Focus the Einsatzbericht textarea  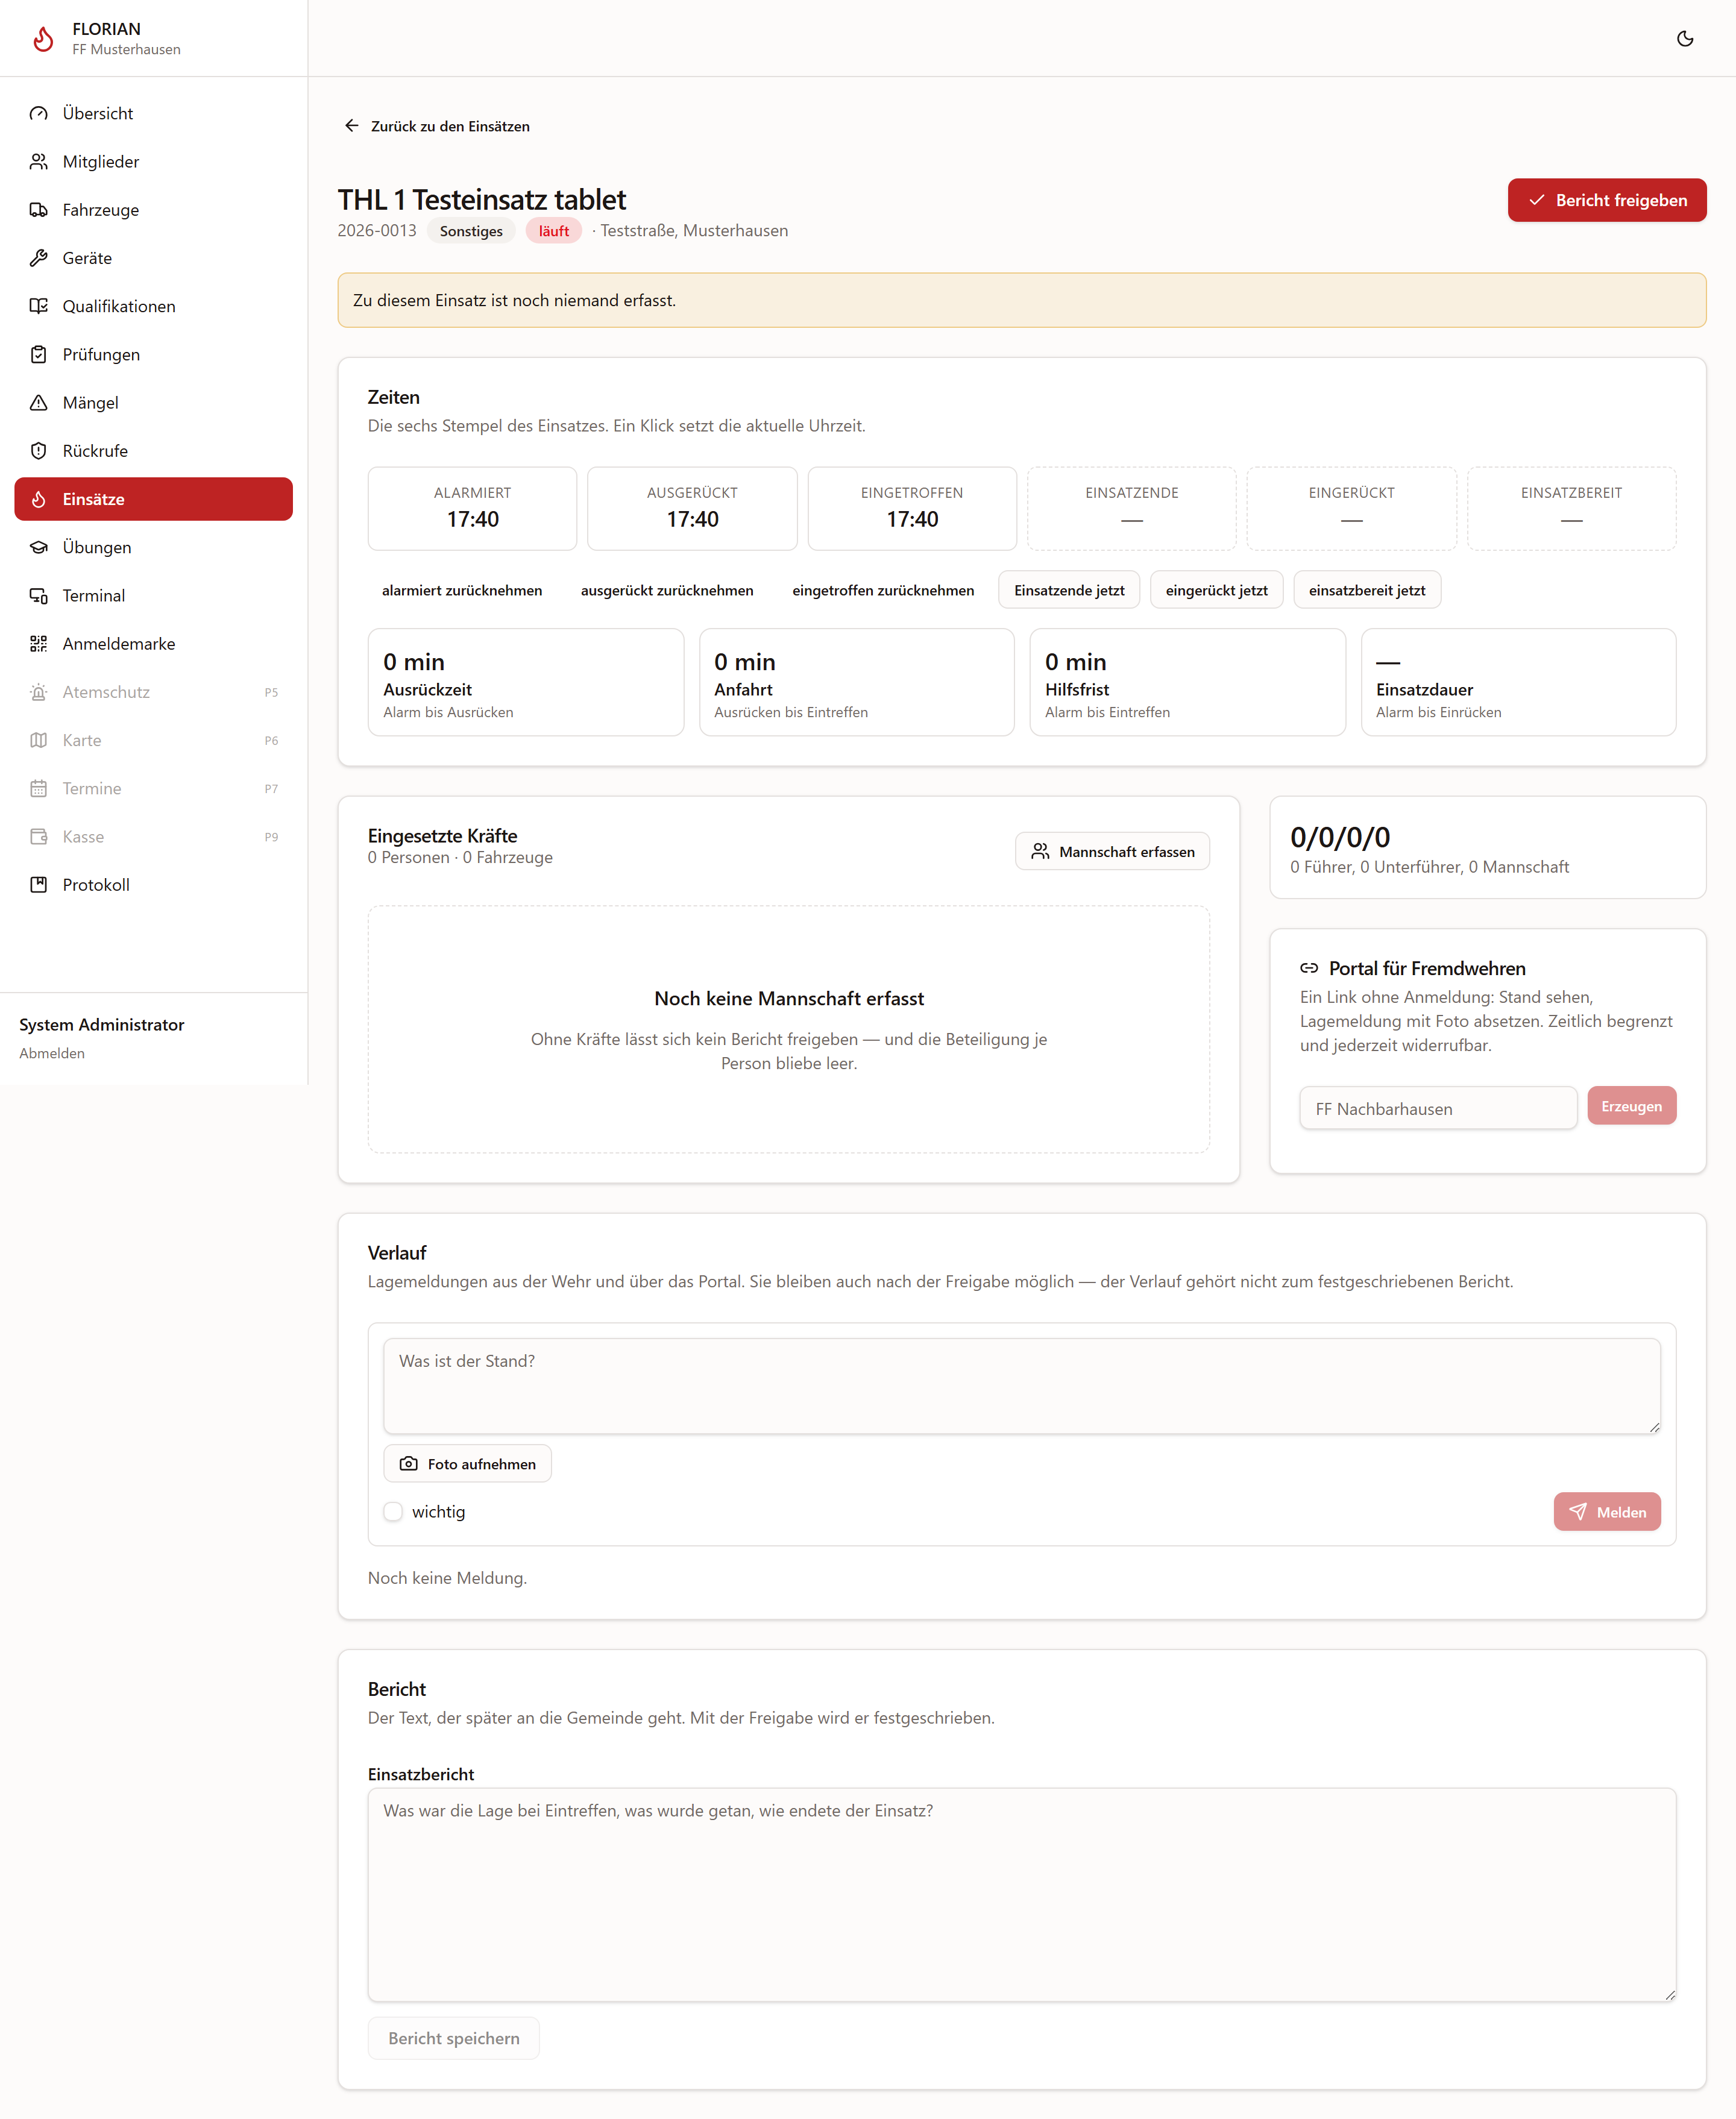pos(1021,1894)
